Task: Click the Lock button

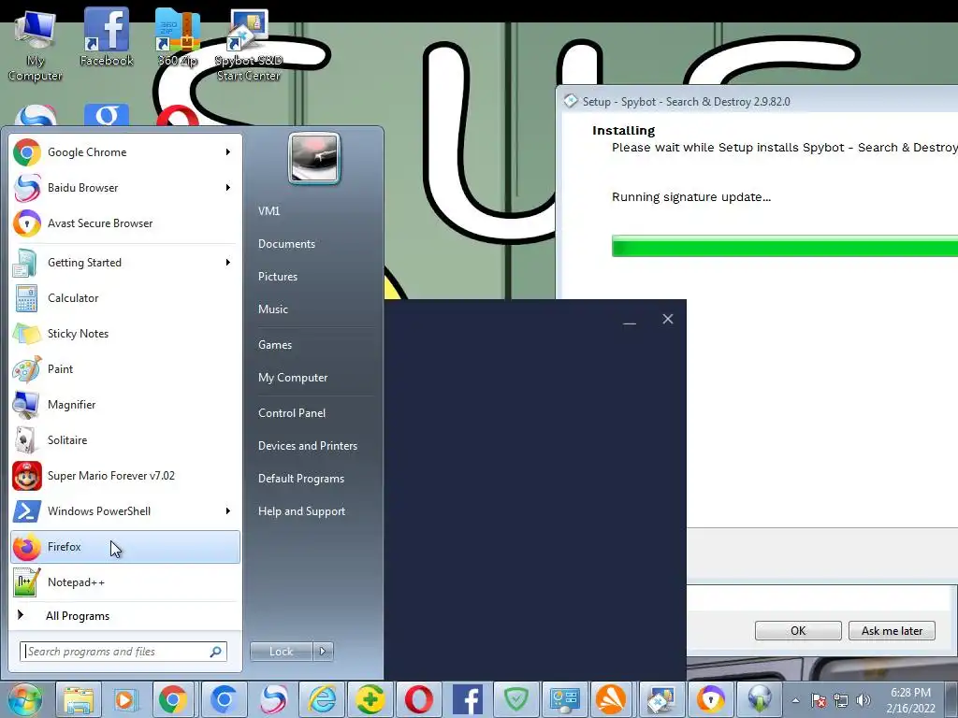Action: tap(282, 652)
